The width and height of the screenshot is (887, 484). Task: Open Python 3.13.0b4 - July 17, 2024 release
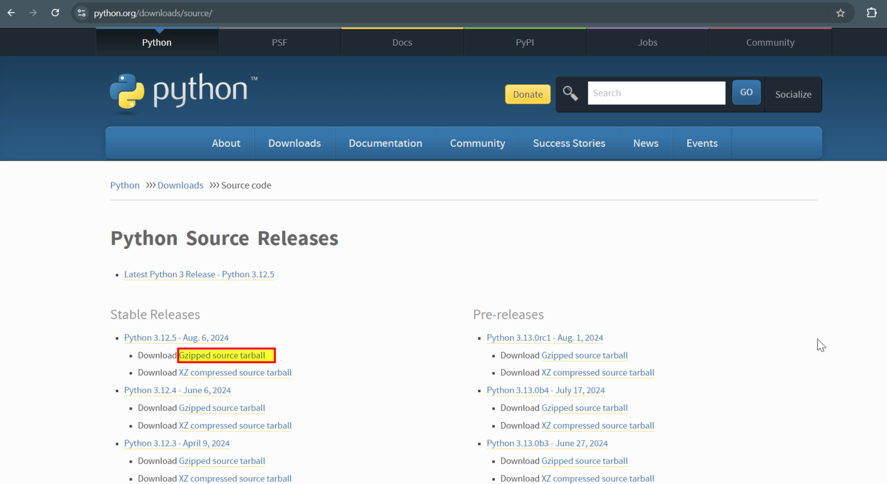point(546,390)
